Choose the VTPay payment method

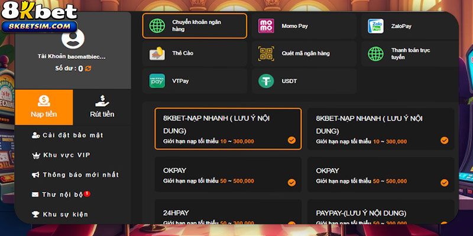coord(195,81)
